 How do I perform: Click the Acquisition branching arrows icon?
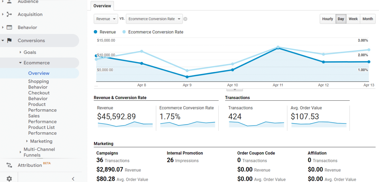click(9, 14)
